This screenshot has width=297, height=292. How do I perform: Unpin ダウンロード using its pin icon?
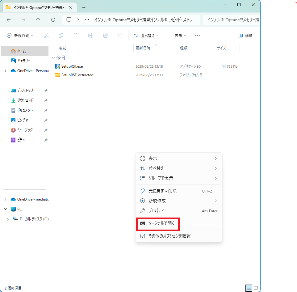coord(46,100)
